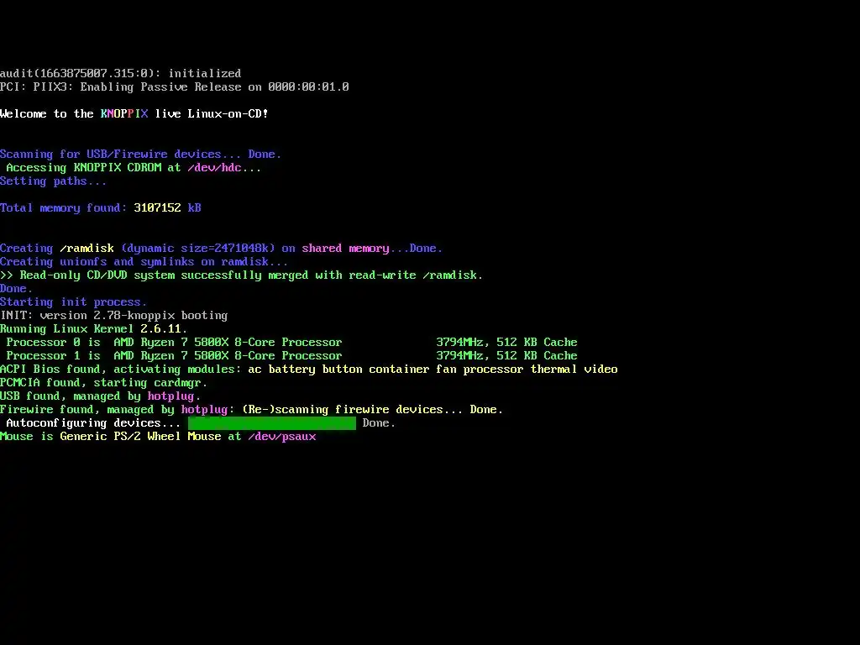Click the memory value '3107152'
This screenshot has width=860, height=645.
tap(157, 208)
